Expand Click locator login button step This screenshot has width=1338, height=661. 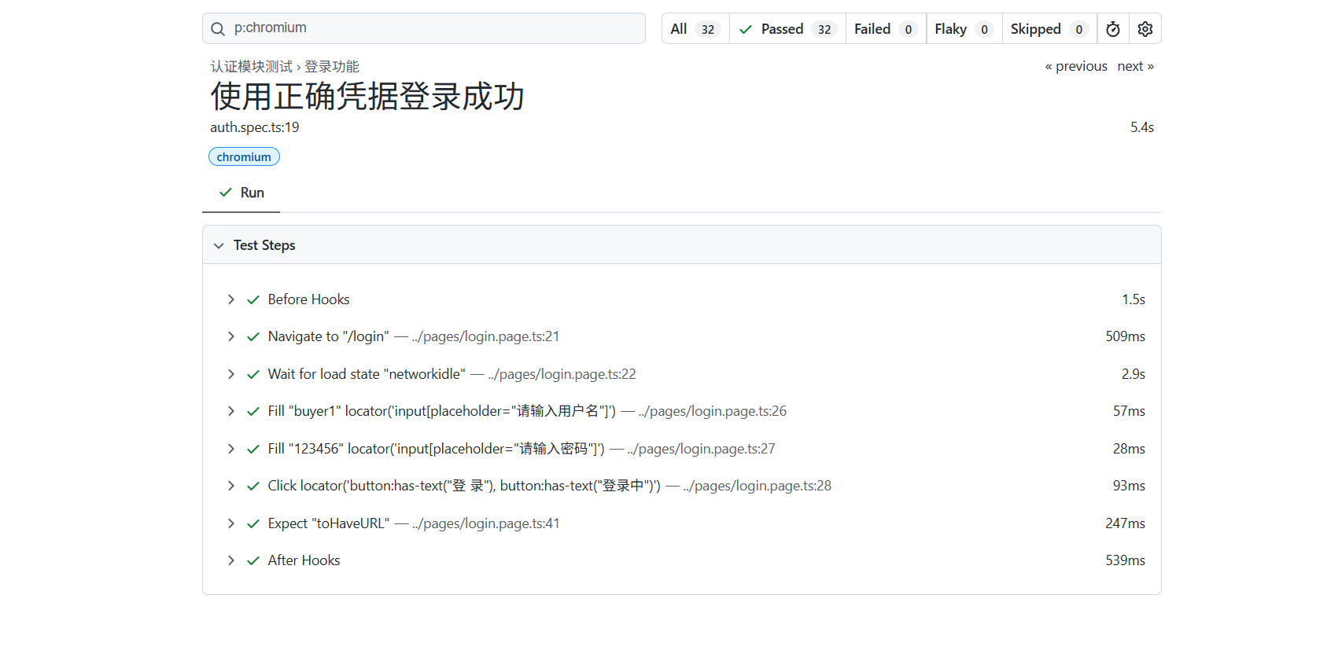[230, 486]
